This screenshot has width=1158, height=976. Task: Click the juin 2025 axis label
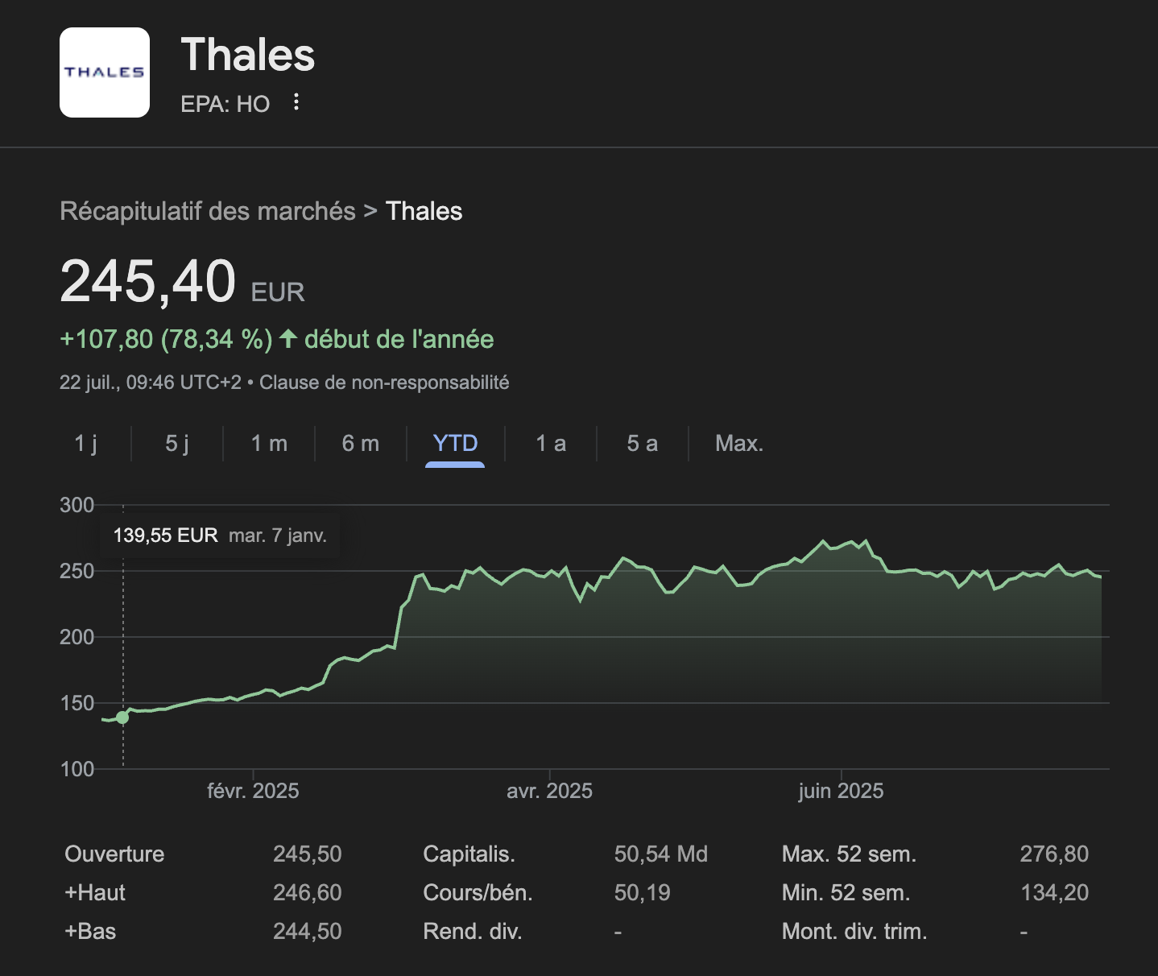(x=841, y=791)
